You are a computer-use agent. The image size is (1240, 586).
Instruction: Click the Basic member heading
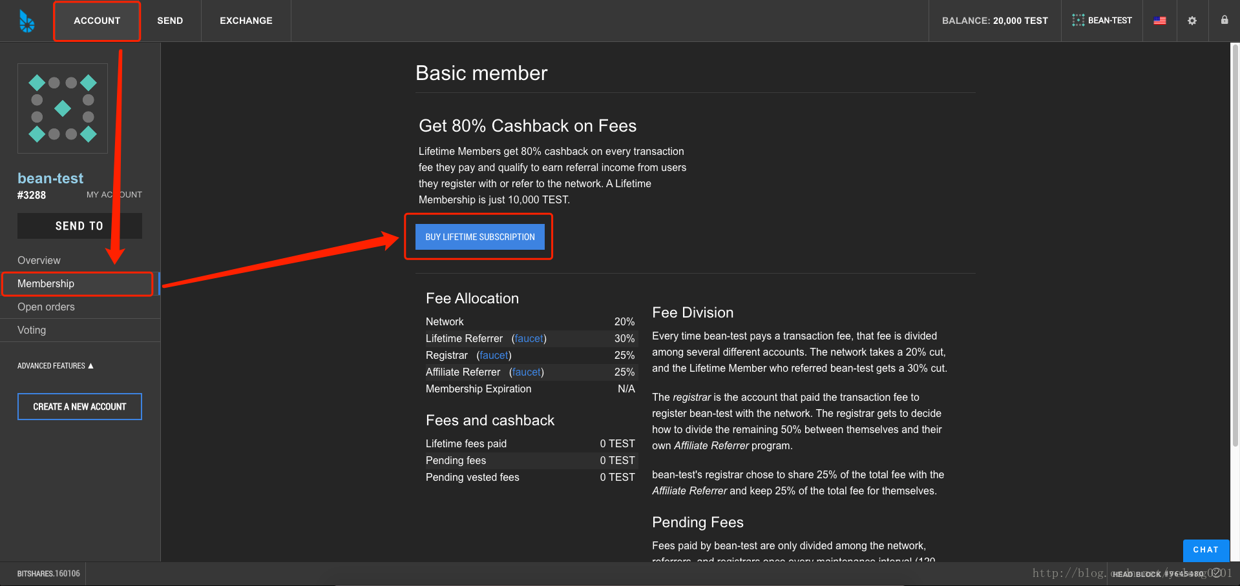[x=481, y=73]
